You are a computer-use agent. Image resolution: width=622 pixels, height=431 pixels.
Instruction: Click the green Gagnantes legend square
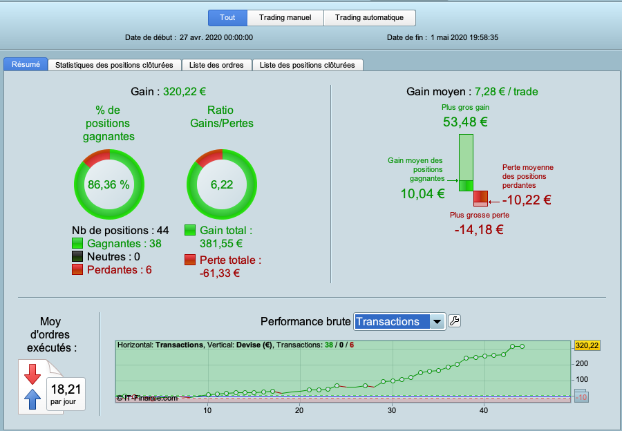[x=77, y=243]
